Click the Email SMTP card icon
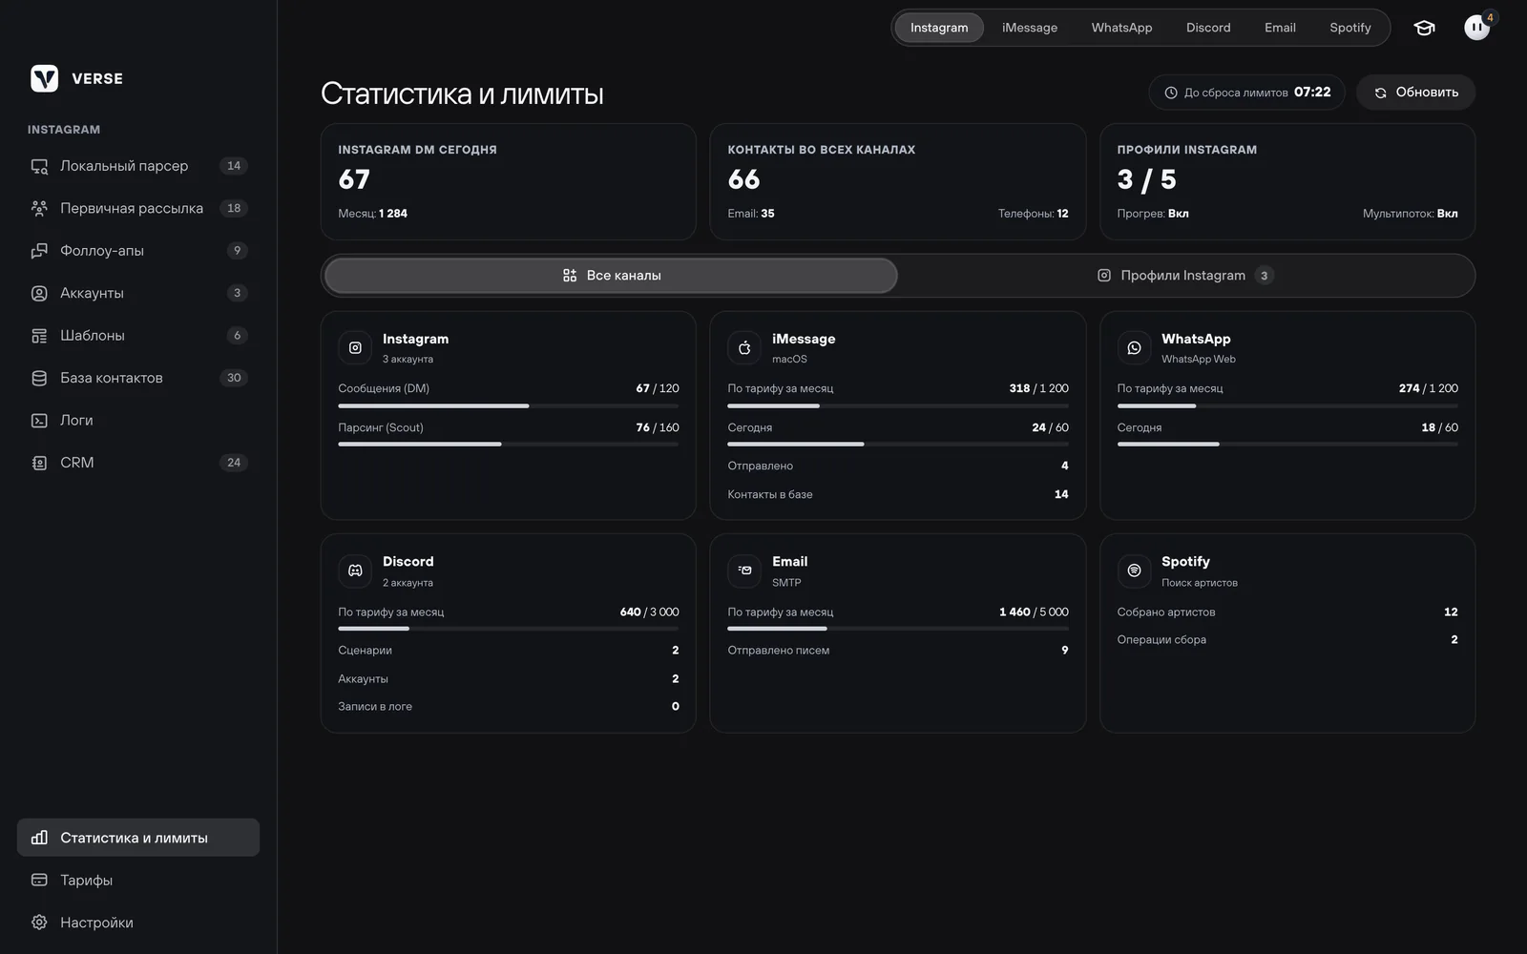 [744, 570]
